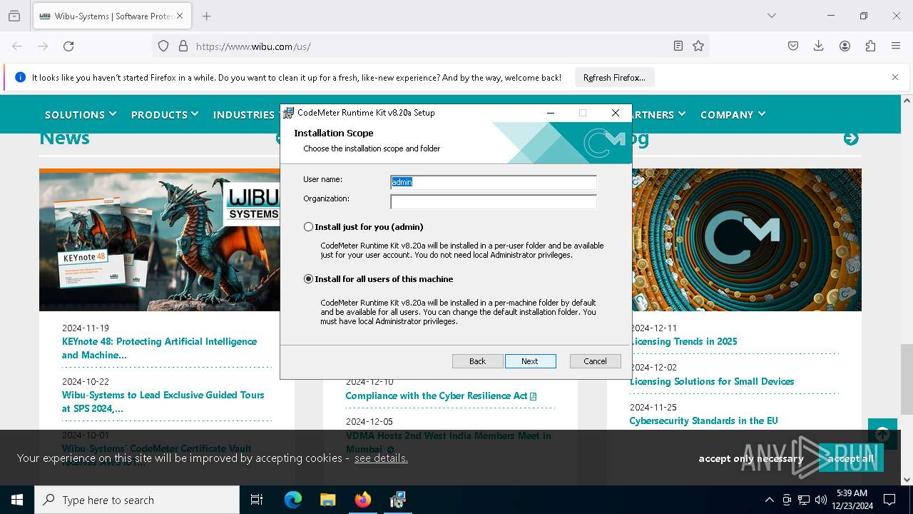
Task: Launch Microsoft Edge from the taskbar
Action: 293,500
